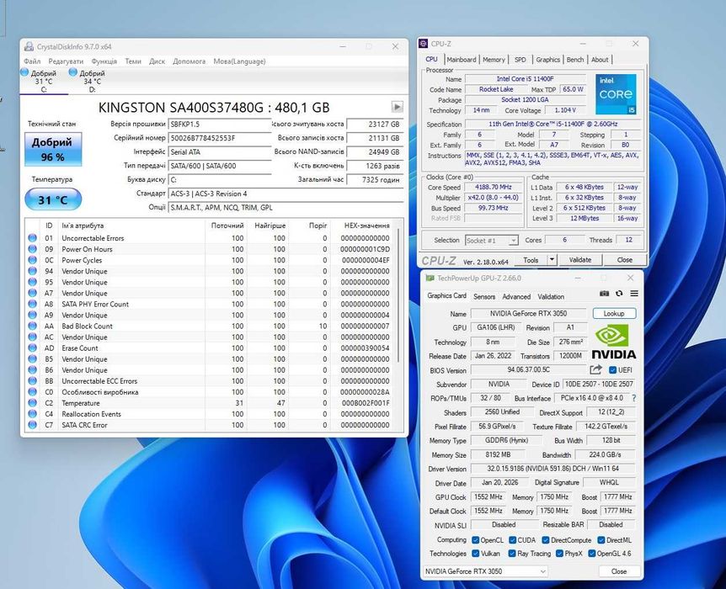The width and height of the screenshot is (726, 589).
Task: Open the Редагувати menu
Action: 66,61
